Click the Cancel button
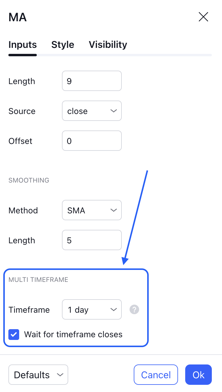 156,375
